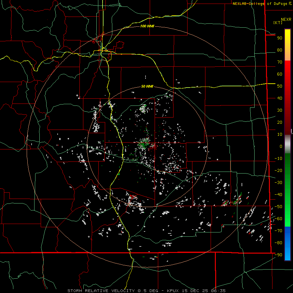The image size is (293, 293).
Task: Click the NEXLAB-College of DuPage credit text
Action: coord(262,4)
